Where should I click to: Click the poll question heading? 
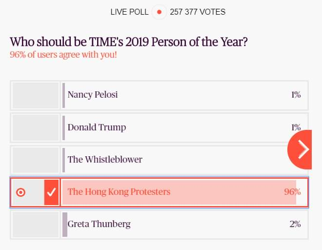point(129,42)
